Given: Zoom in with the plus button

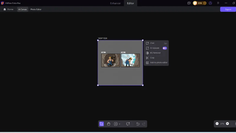Looking at the screenshot, I should click(x=227, y=124).
